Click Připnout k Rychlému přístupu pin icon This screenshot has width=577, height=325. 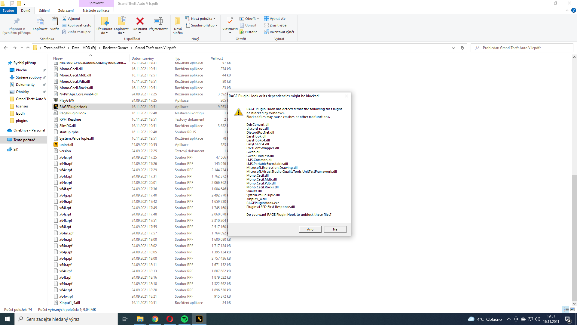17,22
